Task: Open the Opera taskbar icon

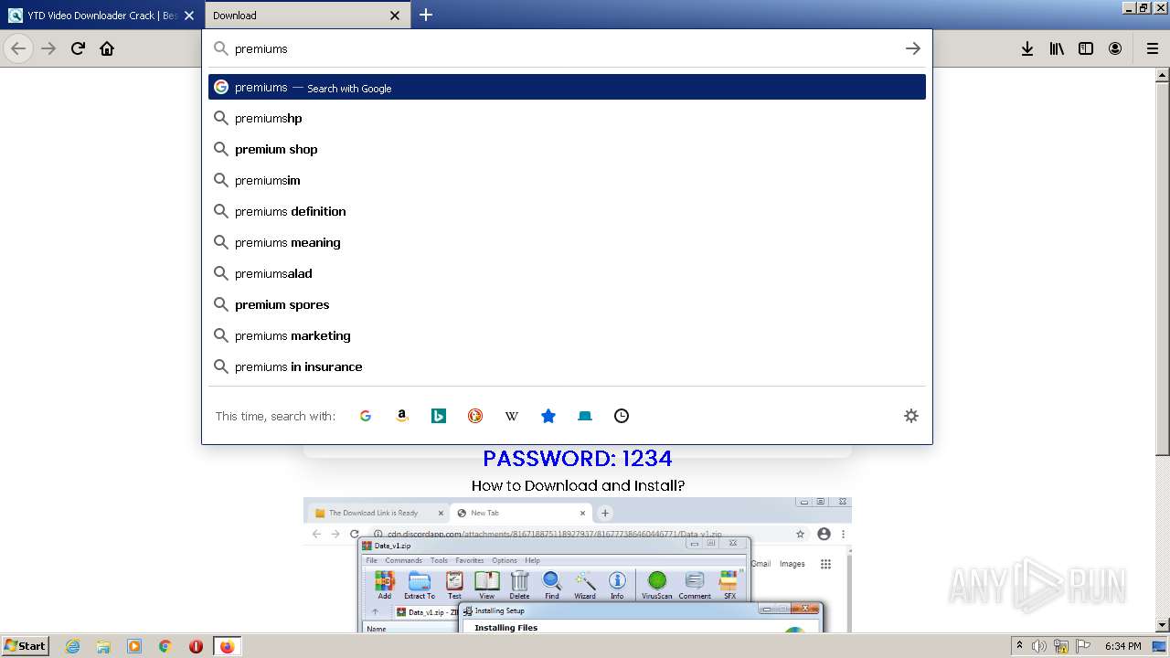Action: [196, 646]
